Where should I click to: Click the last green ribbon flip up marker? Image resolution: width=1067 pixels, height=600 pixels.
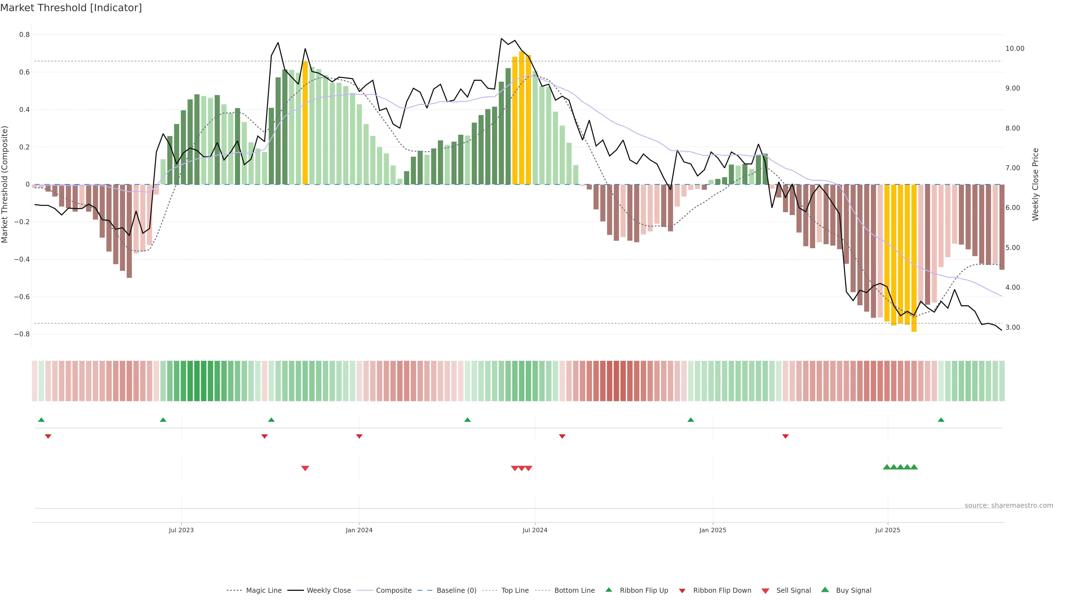pos(941,420)
